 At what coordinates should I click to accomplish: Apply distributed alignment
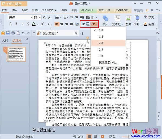(x=77, y=24)
